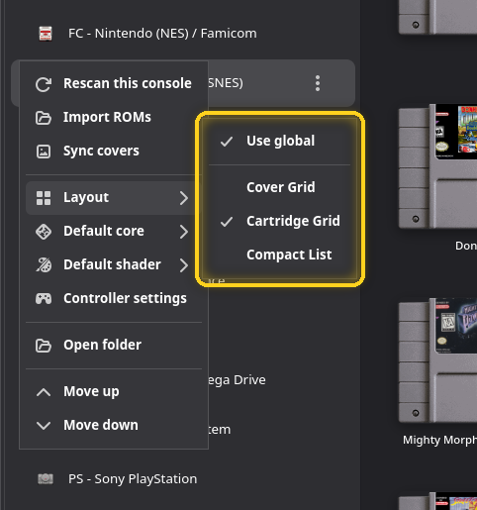The height and width of the screenshot is (510, 477).
Task: Click the rescan circular arrow icon
Action: pos(44,84)
